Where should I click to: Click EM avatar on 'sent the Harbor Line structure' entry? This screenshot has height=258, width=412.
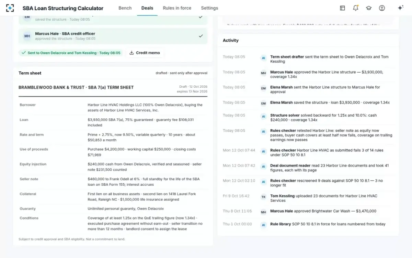click(263, 88)
